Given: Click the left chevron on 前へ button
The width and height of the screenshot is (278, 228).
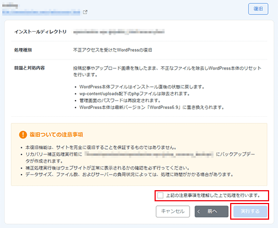Looking at the screenshot, I should click(x=198, y=211).
